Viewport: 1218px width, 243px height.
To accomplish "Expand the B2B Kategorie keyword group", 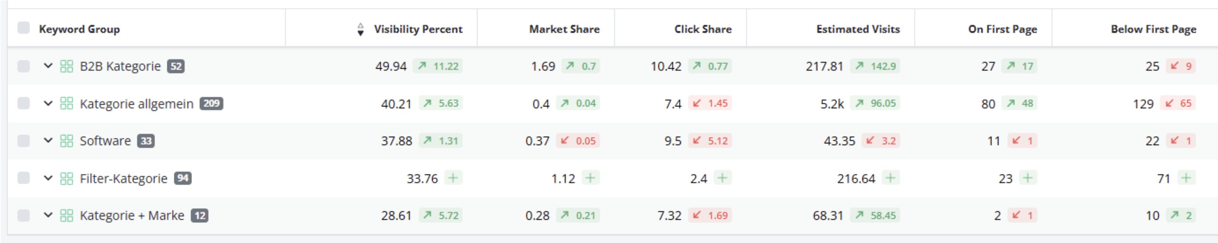I will click(x=48, y=66).
